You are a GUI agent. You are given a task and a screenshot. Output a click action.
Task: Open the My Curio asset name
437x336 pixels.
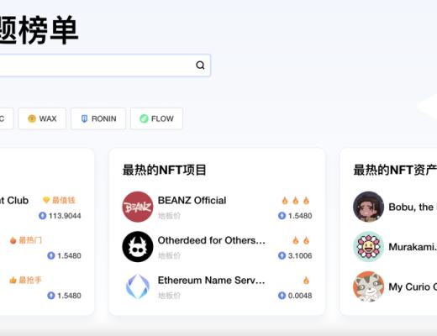[x=413, y=286]
